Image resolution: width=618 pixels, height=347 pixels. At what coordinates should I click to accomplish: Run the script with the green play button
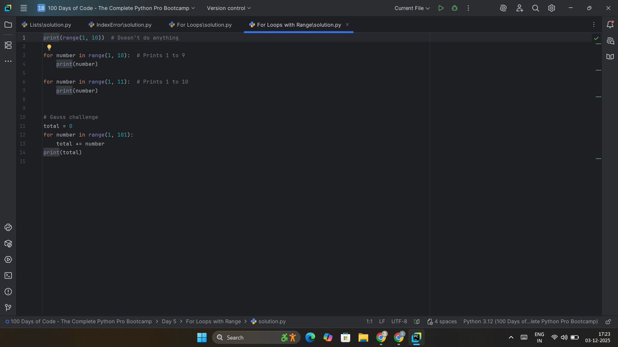point(441,8)
